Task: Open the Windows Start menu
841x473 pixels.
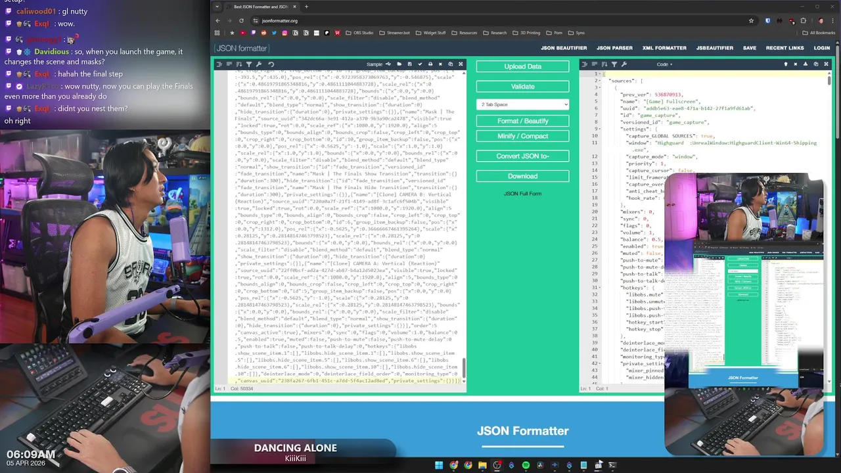Action: click(439, 465)
